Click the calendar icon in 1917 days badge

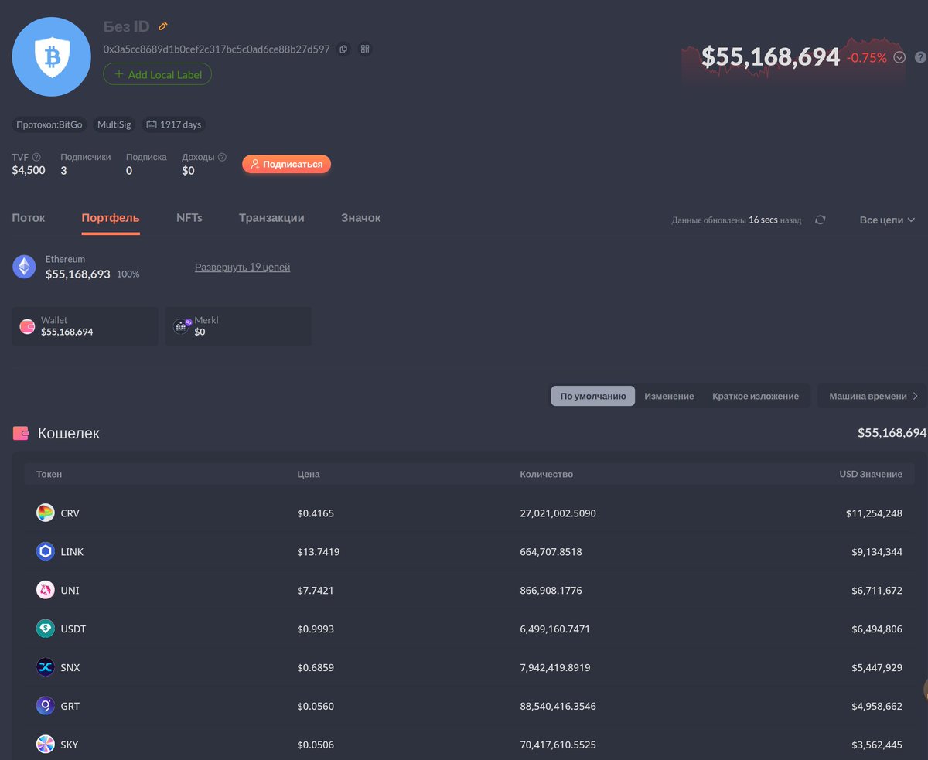(x=152, y=124)
